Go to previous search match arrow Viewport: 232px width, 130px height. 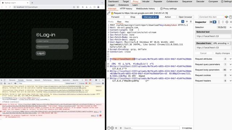coord(116,128)
